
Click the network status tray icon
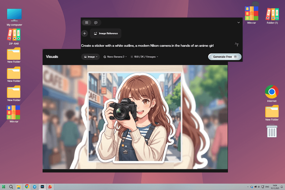coord(252,187)
